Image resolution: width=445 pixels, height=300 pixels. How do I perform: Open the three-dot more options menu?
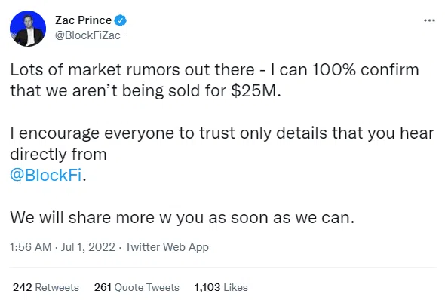pyautogui.click(x=429, y=20)
